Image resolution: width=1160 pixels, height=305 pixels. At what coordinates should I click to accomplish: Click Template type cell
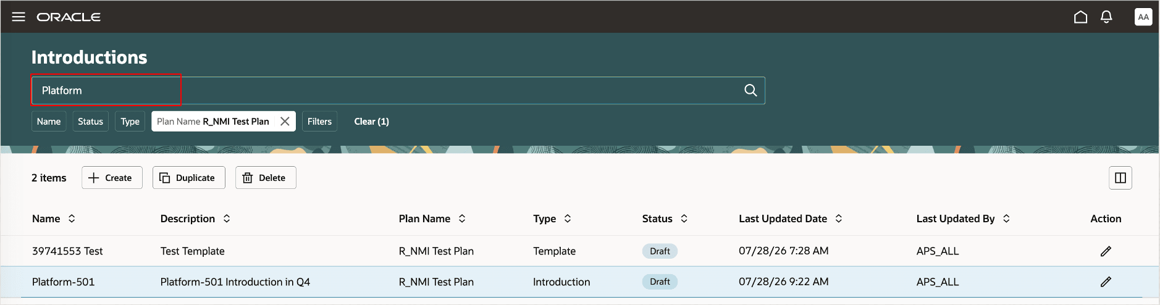click(x=554, y=251)
